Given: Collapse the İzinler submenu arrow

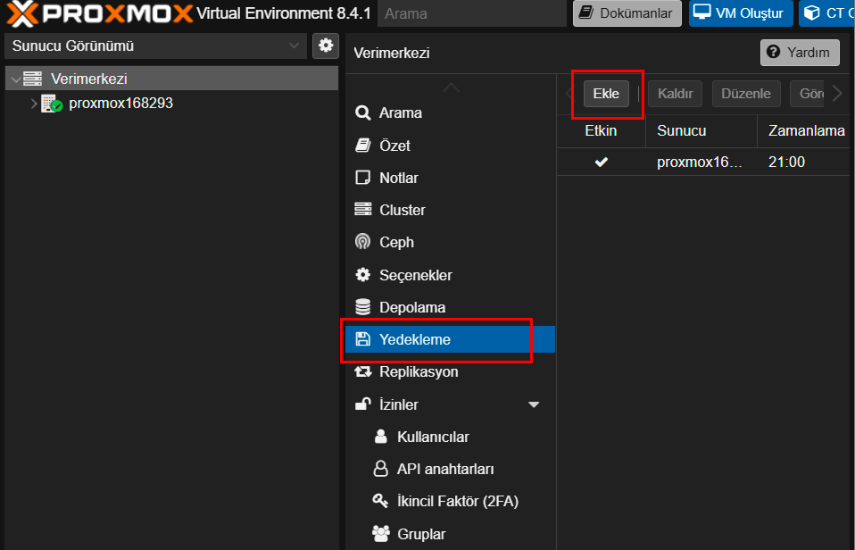Looking at the screenshot, I should coord(534,404).
